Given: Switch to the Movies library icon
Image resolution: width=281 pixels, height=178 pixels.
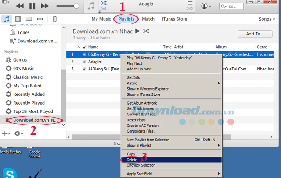Looking at the screenshot, I should (x=18, y=19).
